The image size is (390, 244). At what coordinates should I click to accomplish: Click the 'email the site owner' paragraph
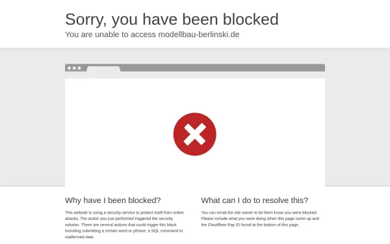point(260,219)
